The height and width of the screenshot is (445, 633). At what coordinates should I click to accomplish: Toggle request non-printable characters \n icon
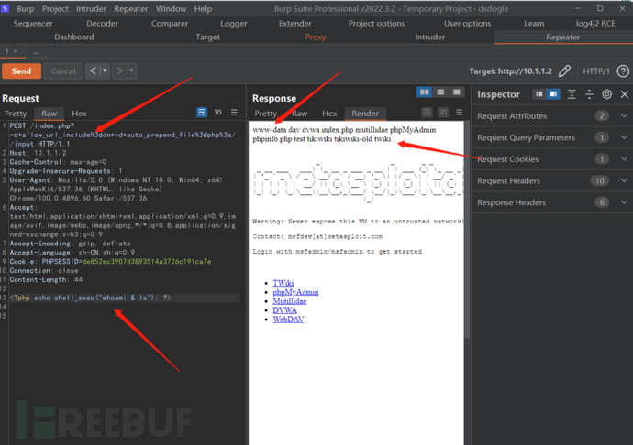click(218, 112)
